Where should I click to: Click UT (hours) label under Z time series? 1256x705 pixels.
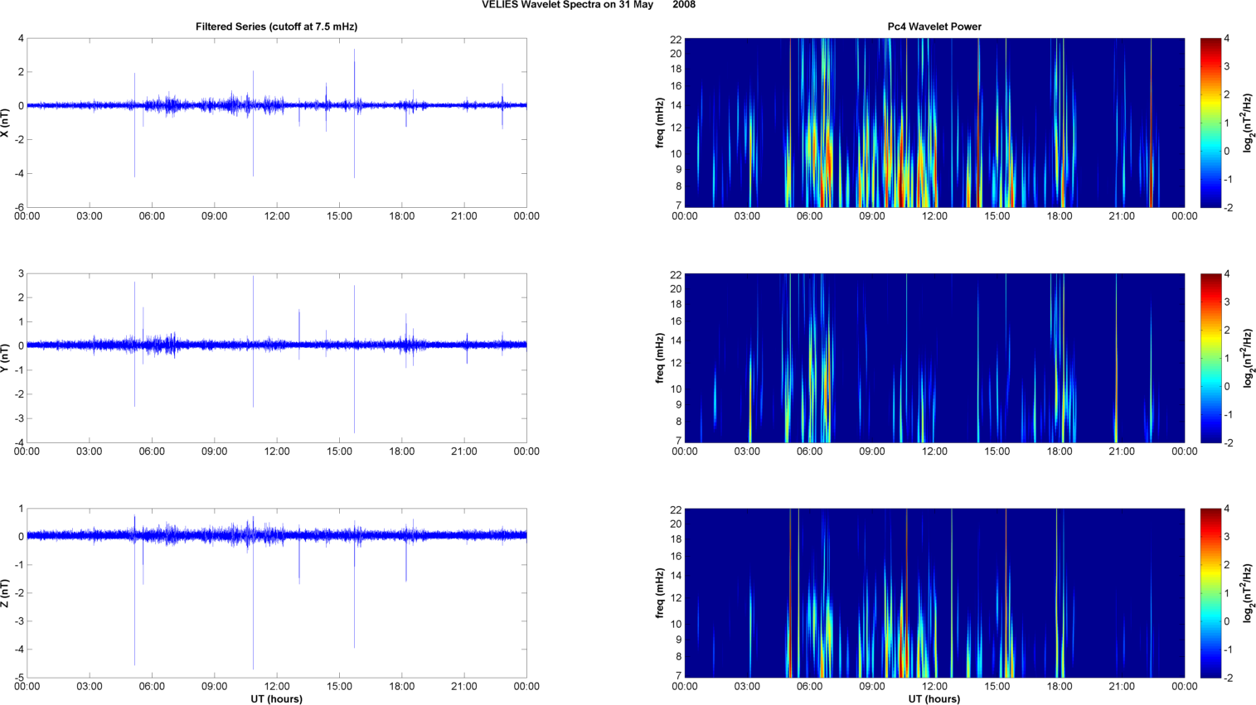pos(276,699)
